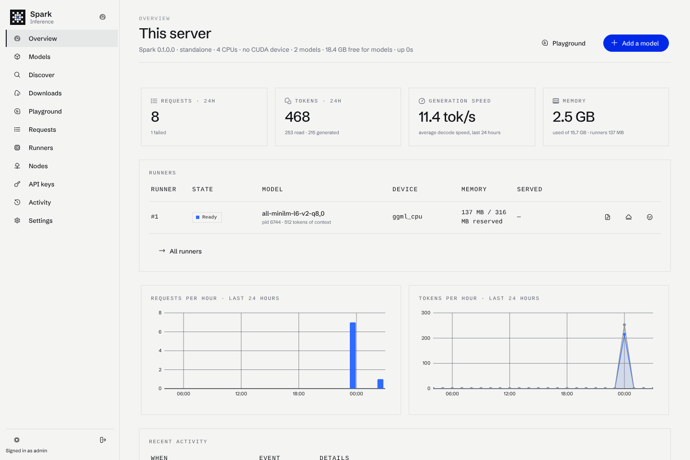Click the Add a model button
Screen dimensions: 690x460
(636, 43)
